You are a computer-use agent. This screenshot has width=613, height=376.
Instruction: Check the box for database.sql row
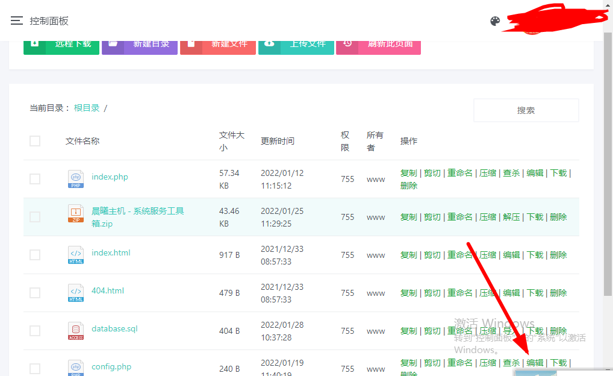coord(35,331)
